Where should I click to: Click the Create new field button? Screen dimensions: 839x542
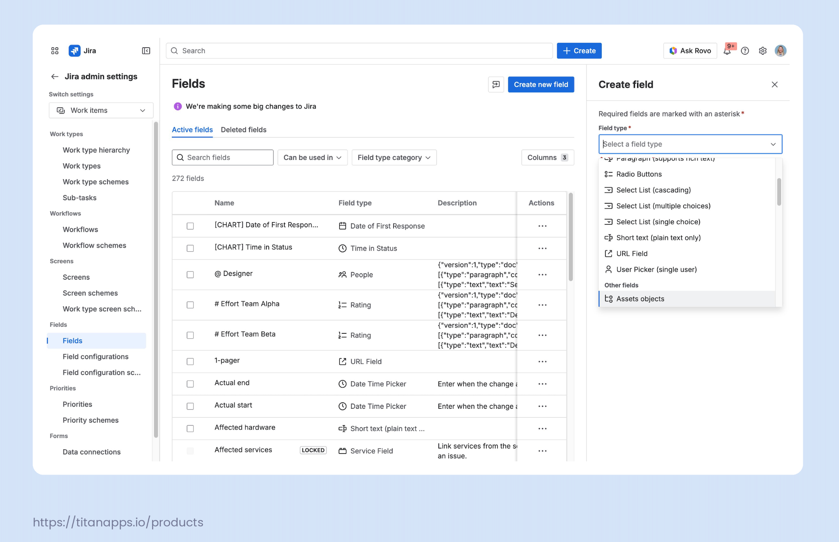point(541,84)
